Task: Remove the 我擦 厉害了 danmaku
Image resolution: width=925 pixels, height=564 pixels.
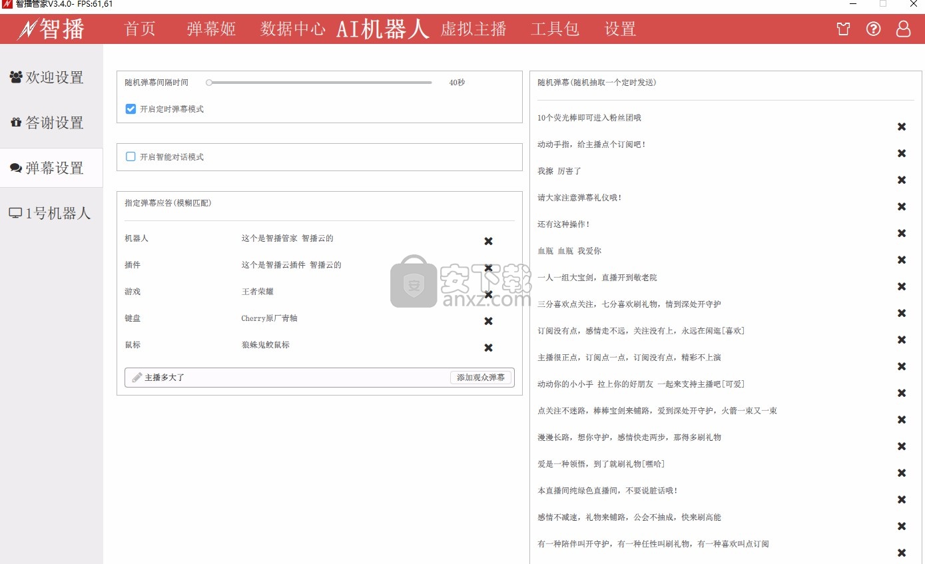Action: pos(902,180)
